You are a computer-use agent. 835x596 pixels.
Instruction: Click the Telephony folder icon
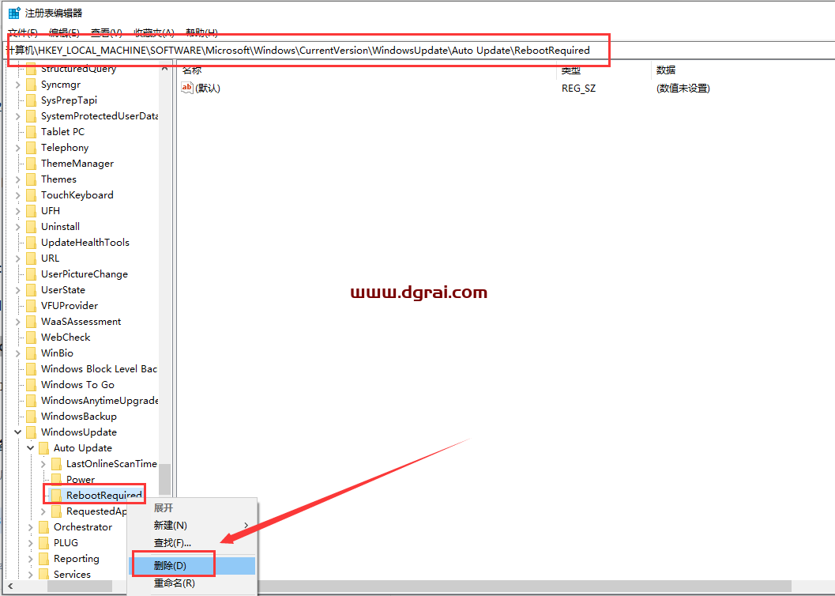pos(31,148)
